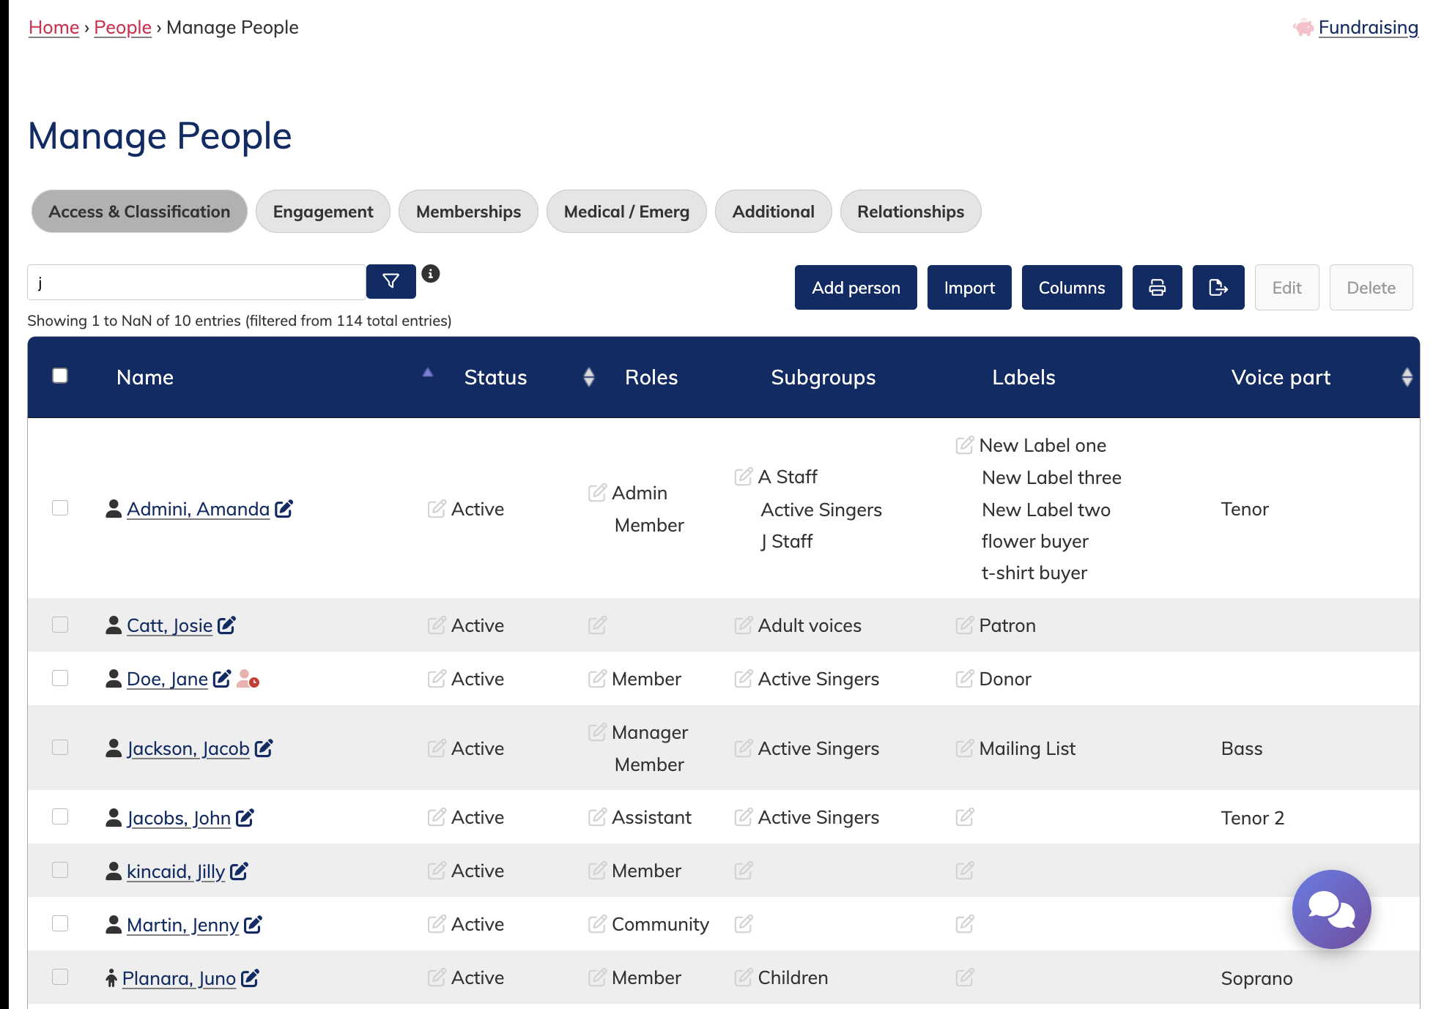The width and height of the screenshot is (1433, 1009).
Task: Click the Add person button
Action: click(x=855, y=288)
